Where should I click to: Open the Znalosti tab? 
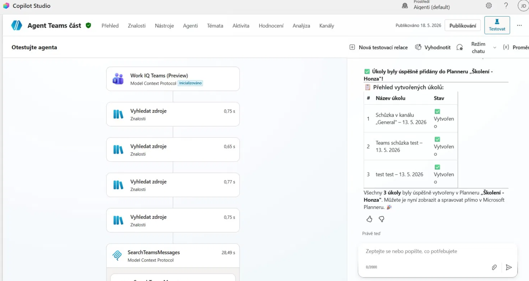pyautogui.click(x=137, y=25)
